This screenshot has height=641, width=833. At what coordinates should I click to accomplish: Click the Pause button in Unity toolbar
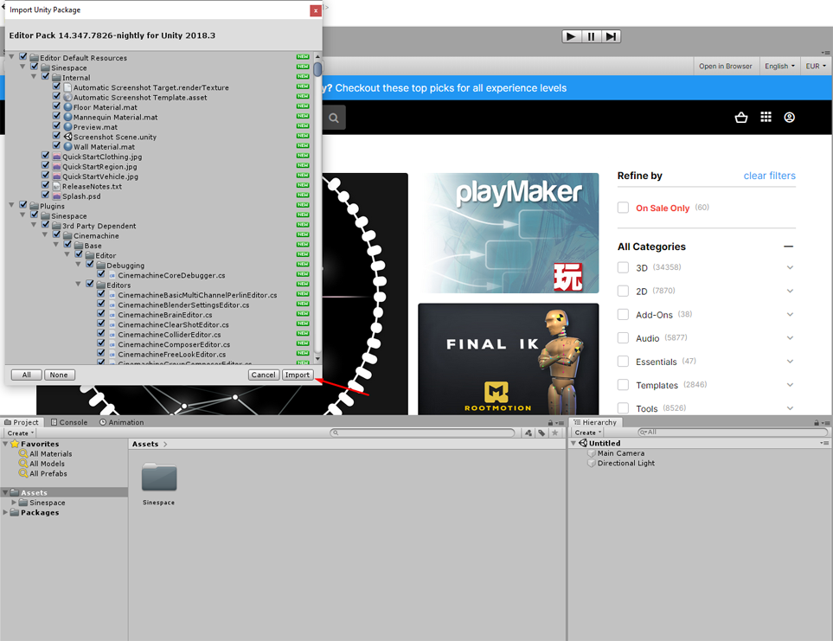pos(591,36)
